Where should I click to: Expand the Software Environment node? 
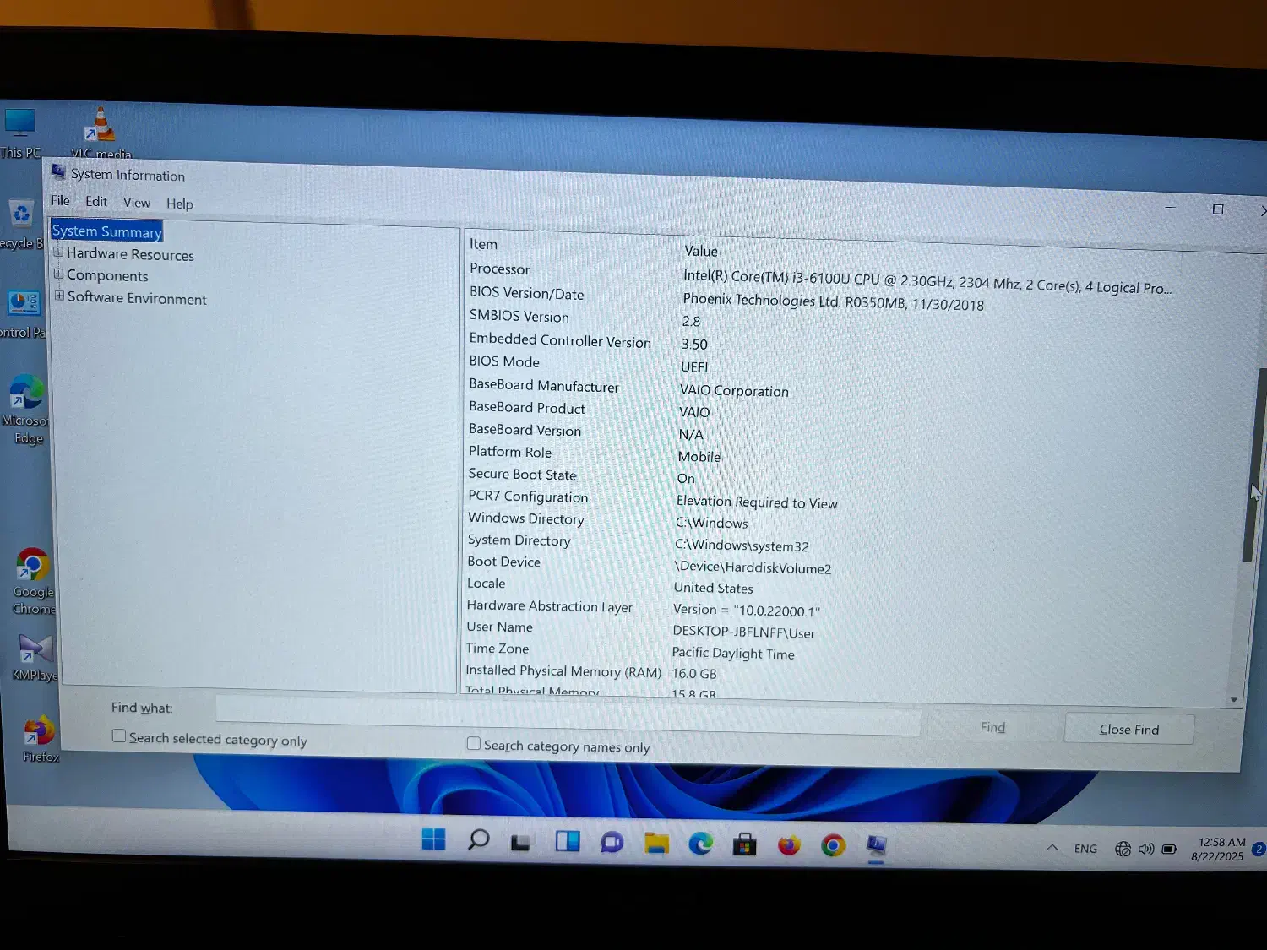59,296
